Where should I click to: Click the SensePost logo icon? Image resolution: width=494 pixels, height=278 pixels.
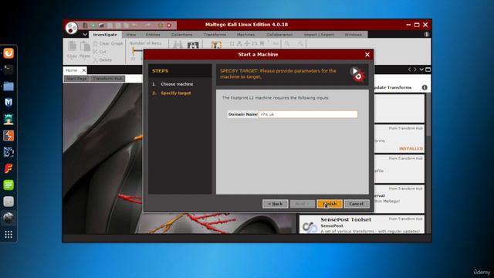pyautogui.click(x=310, y=226)
